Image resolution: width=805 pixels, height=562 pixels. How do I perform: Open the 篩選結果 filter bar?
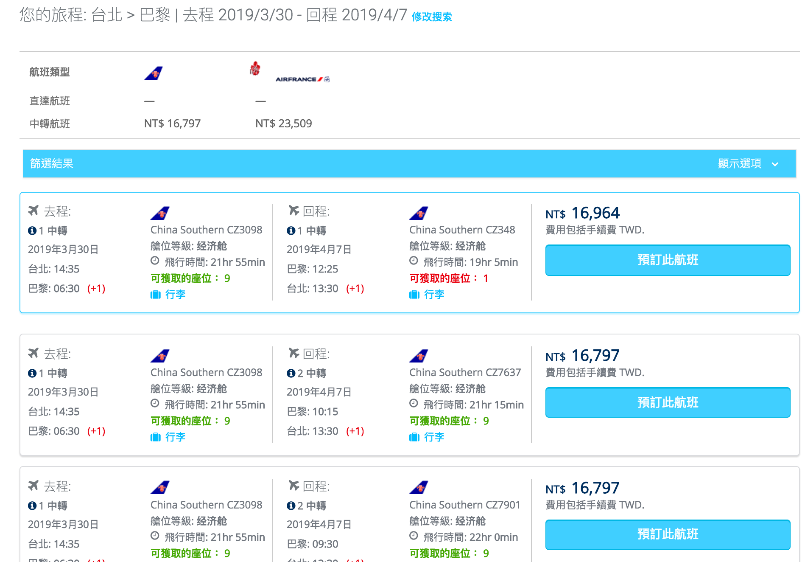52,164
